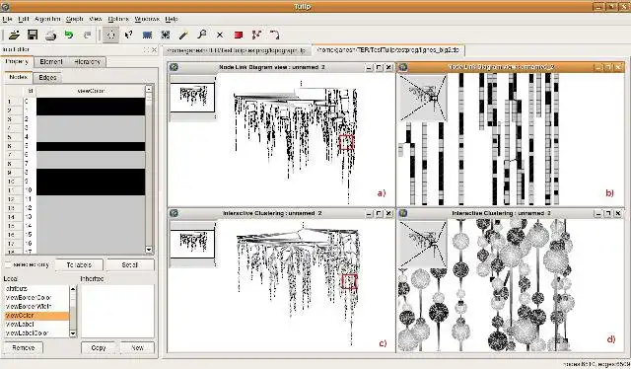Select the highlighted navigate graph tool
Screen dimensions: 631x369
[x=110, y=36]
